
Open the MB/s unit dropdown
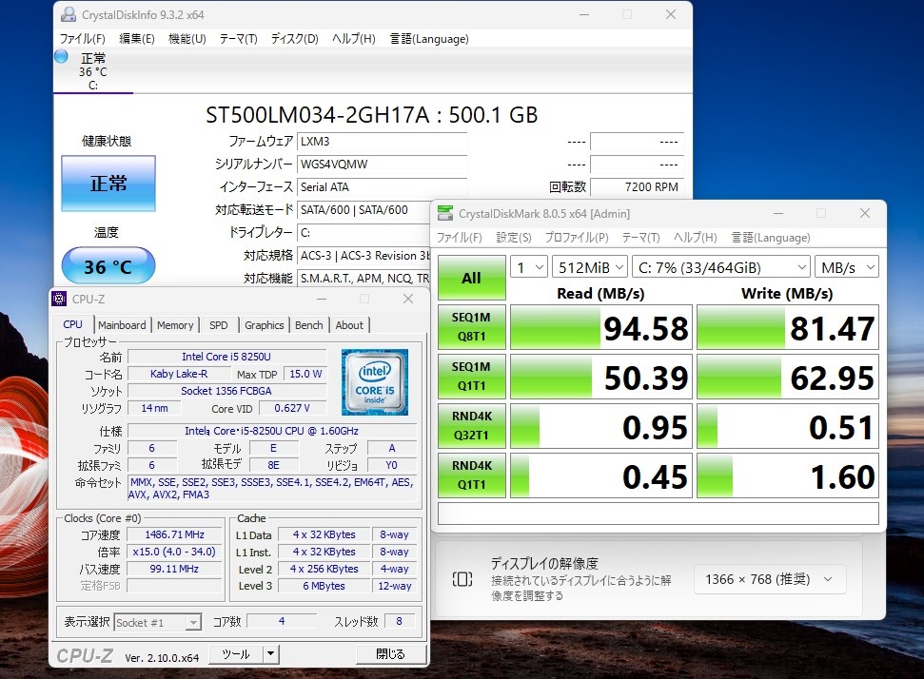pyautogui.click(x=847, y=267)
